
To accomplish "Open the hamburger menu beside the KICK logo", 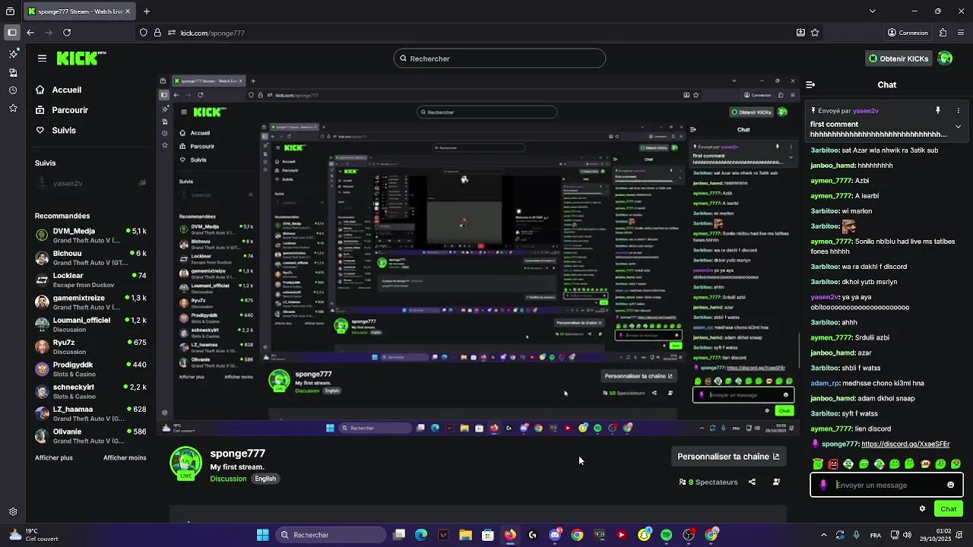I will pyautogui.click(x=42, y=58).
